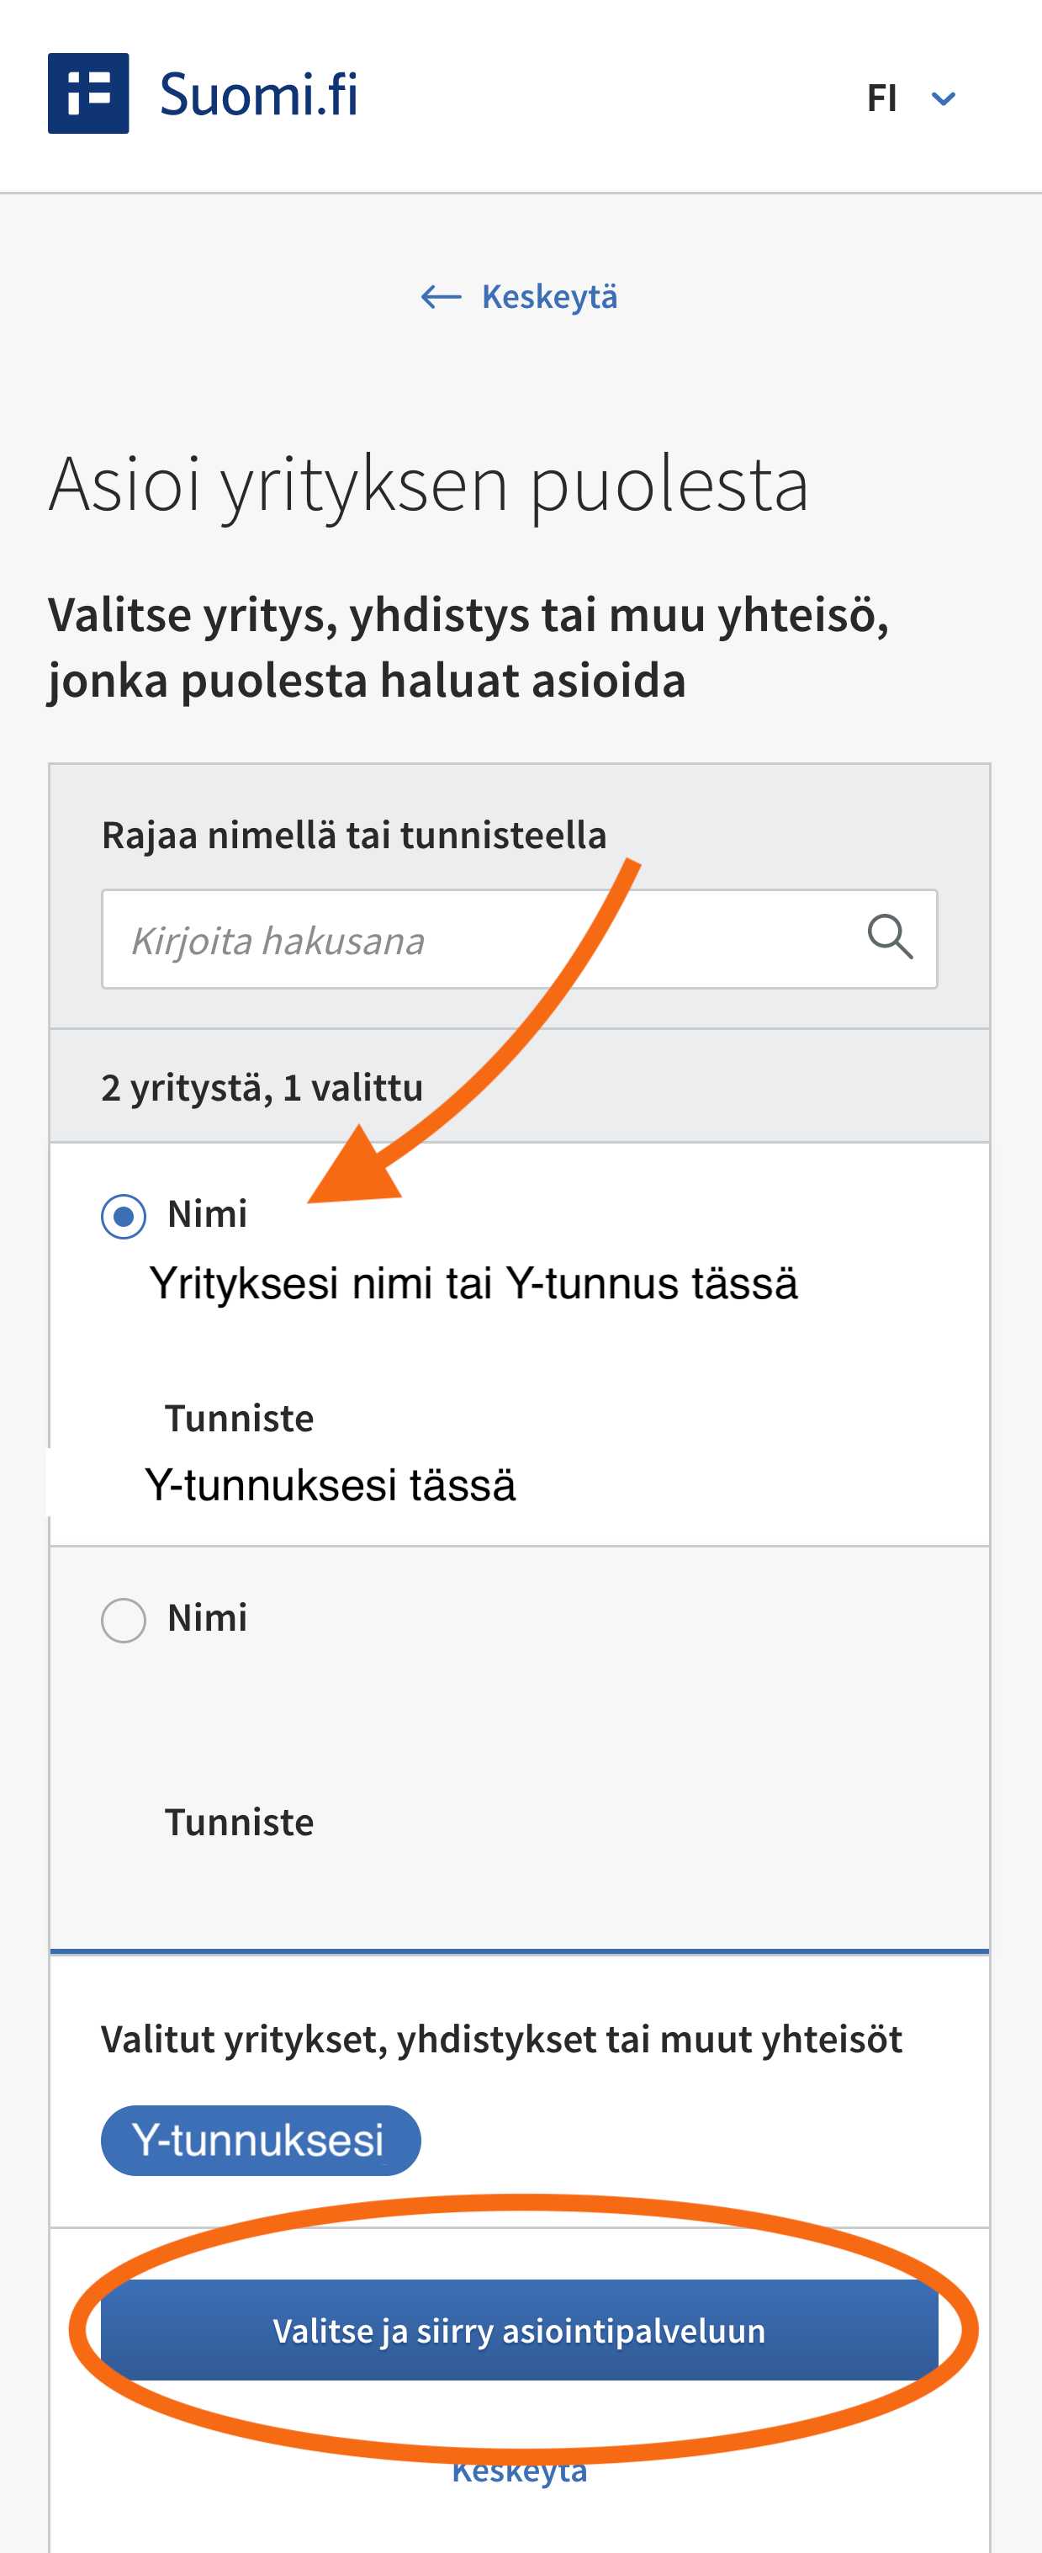The image size is (1042, 2553).
Task: Remove the Y-tunnuksesi selected chip
Action: (261, 2140)
